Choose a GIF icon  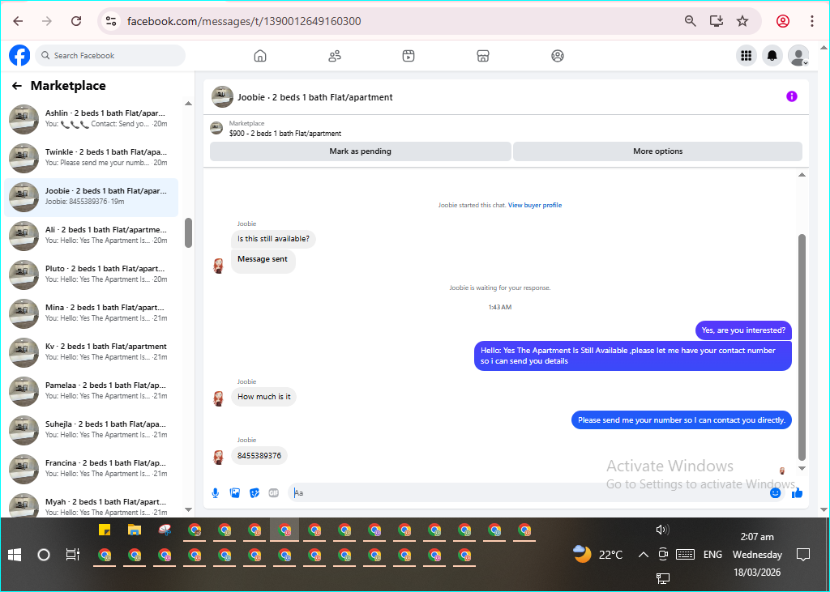coord(274,493)
